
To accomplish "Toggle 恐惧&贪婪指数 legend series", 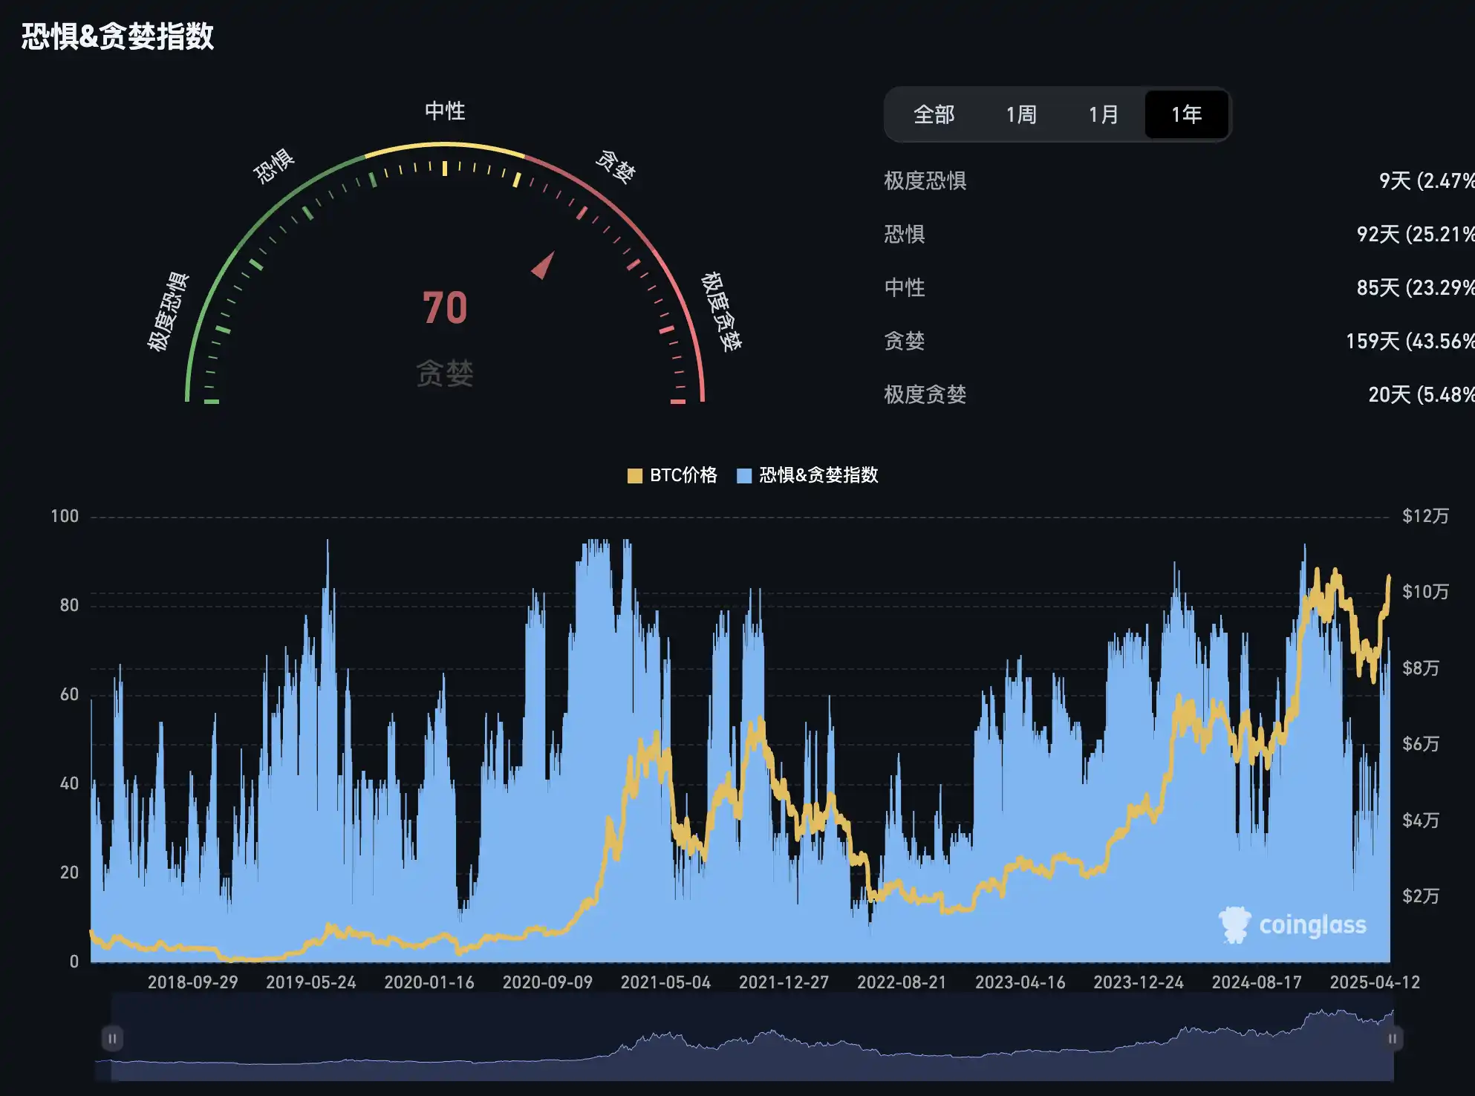I will coord(818,475).
